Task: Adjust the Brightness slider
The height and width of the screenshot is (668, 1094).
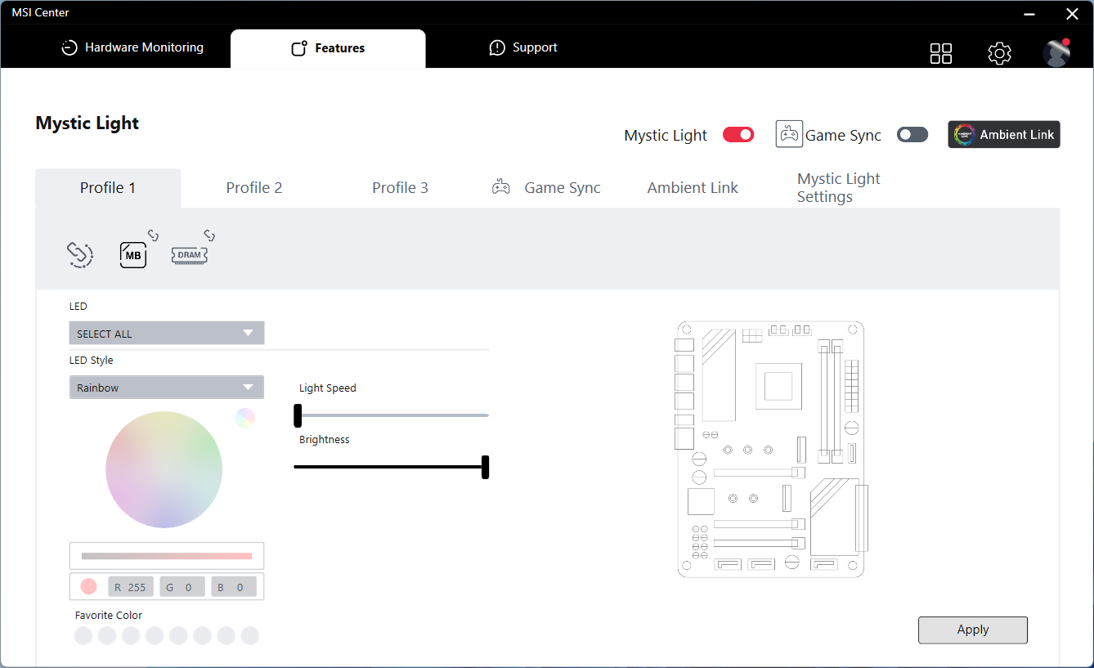Action: (392, 467)
